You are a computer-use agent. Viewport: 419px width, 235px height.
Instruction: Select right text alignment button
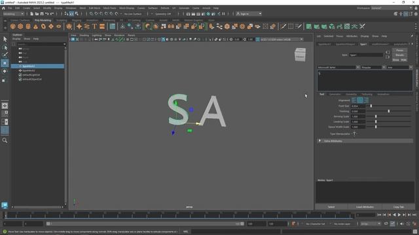pyautogui.click(x=366, y=101)
